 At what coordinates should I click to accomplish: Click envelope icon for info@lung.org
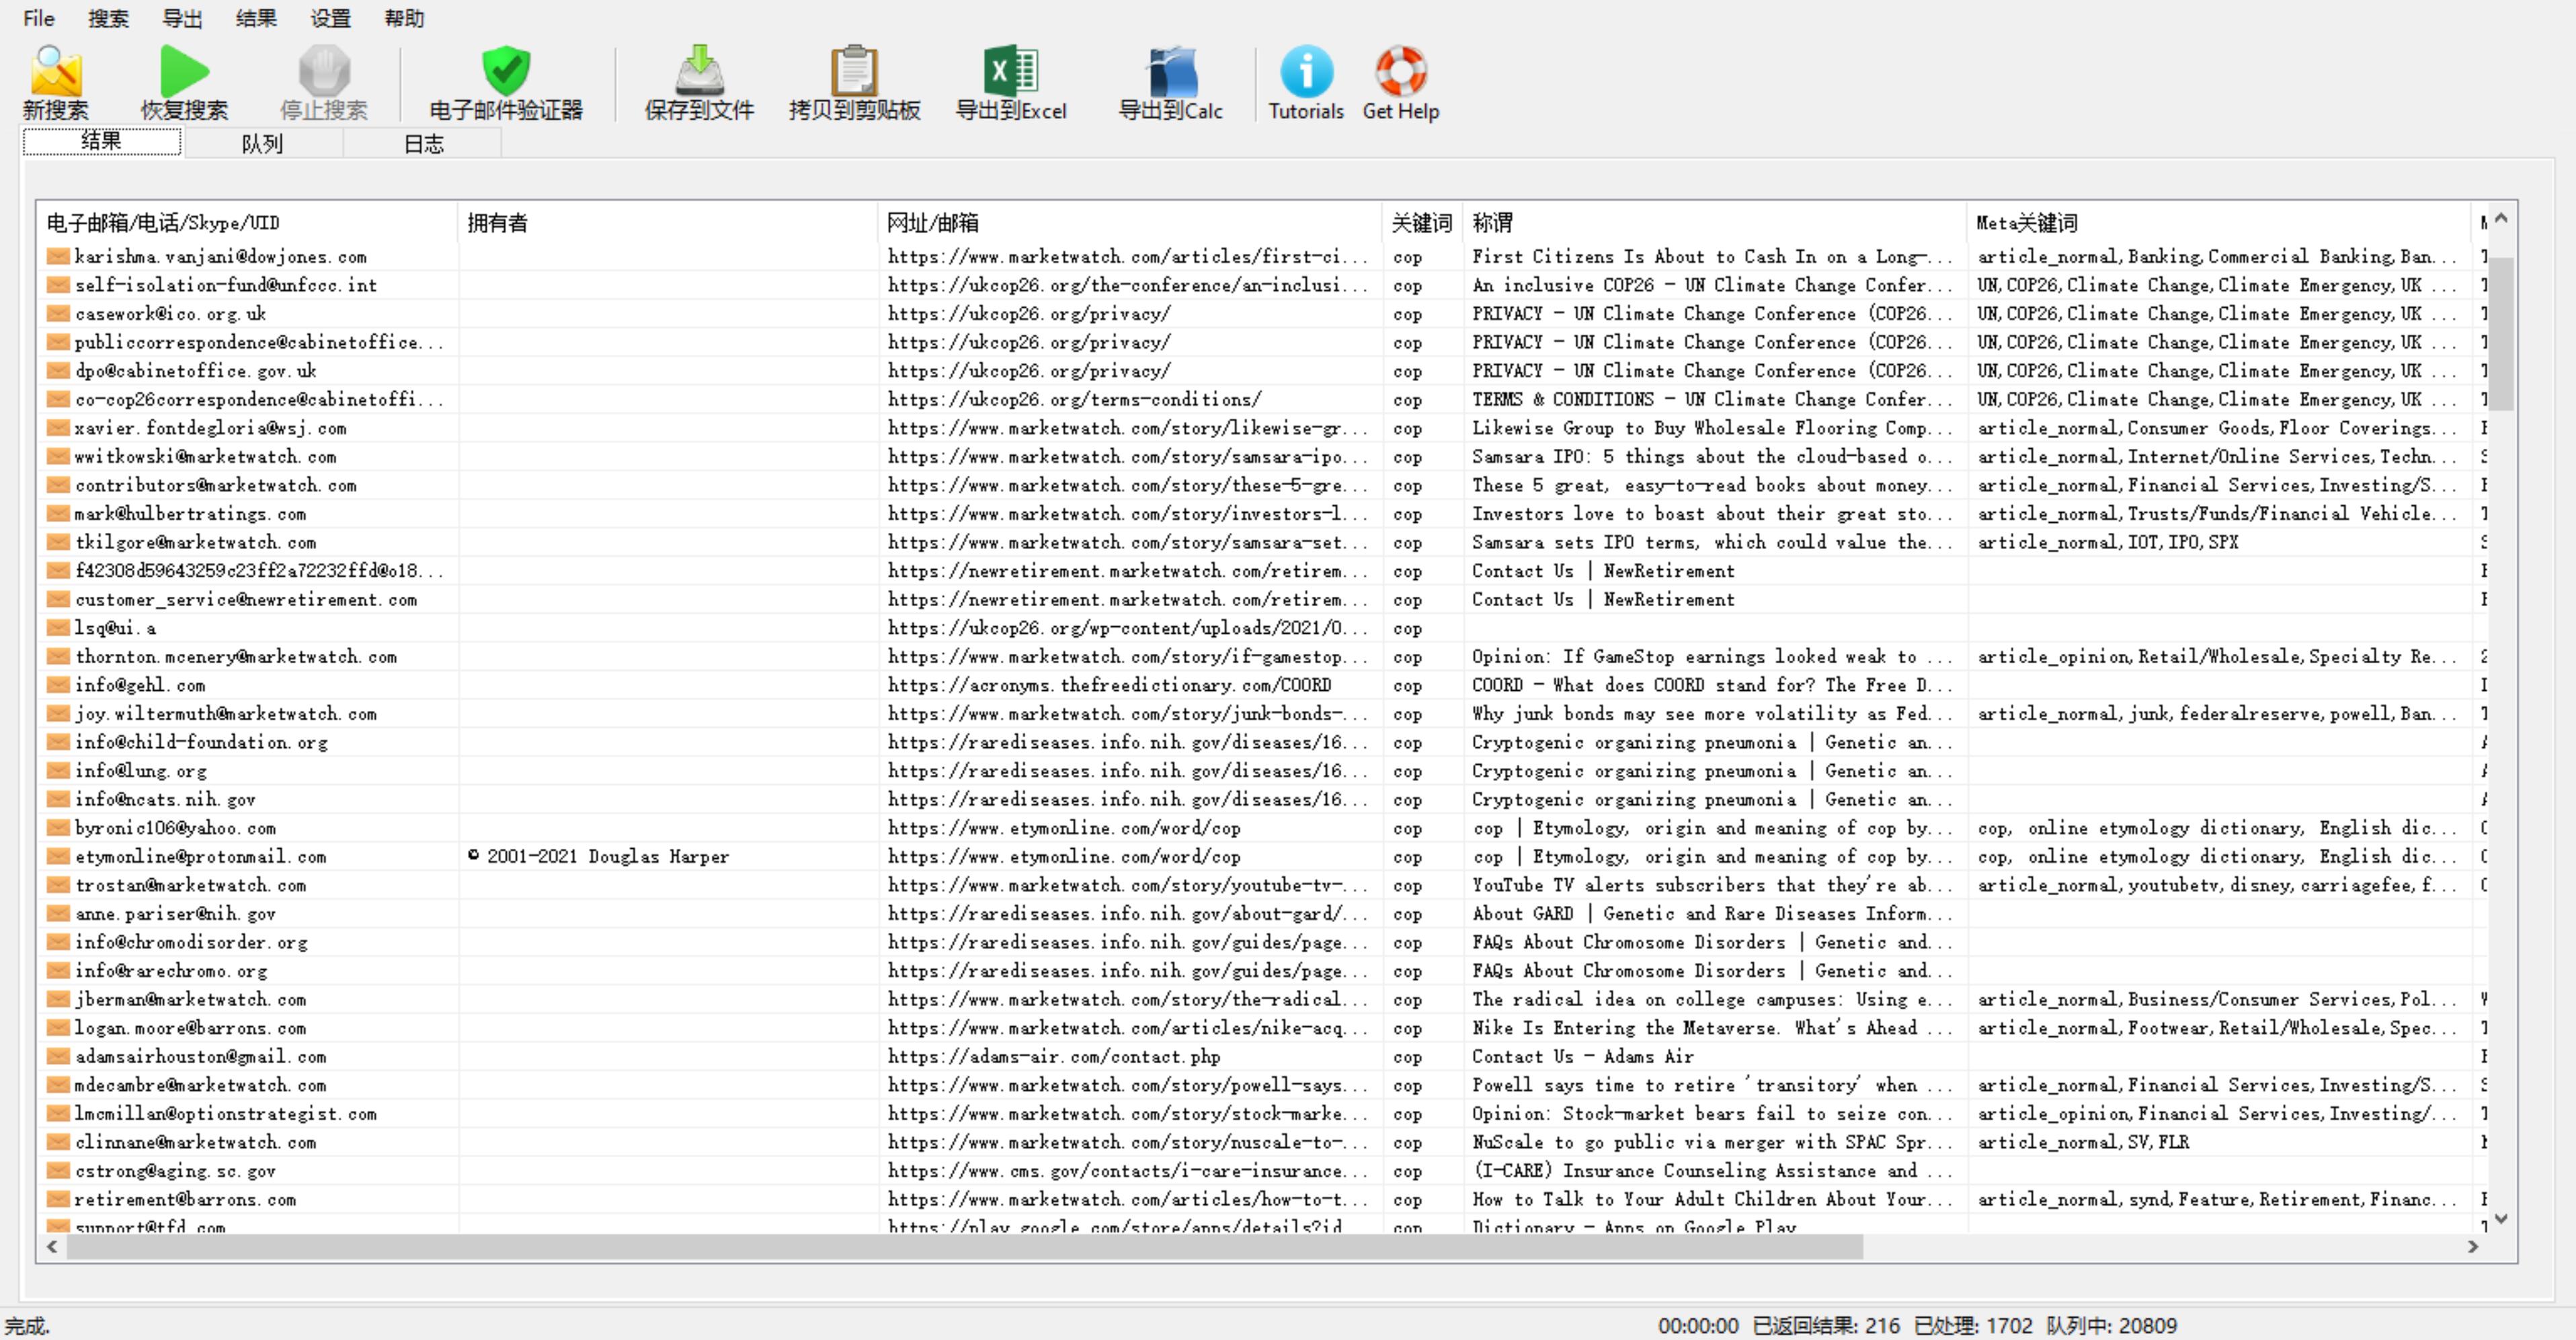[59, 771]
